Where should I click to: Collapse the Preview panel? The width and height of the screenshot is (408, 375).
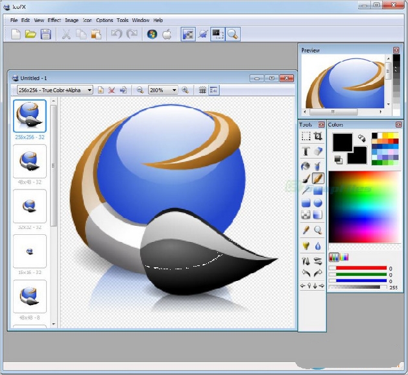click(396, 50)
